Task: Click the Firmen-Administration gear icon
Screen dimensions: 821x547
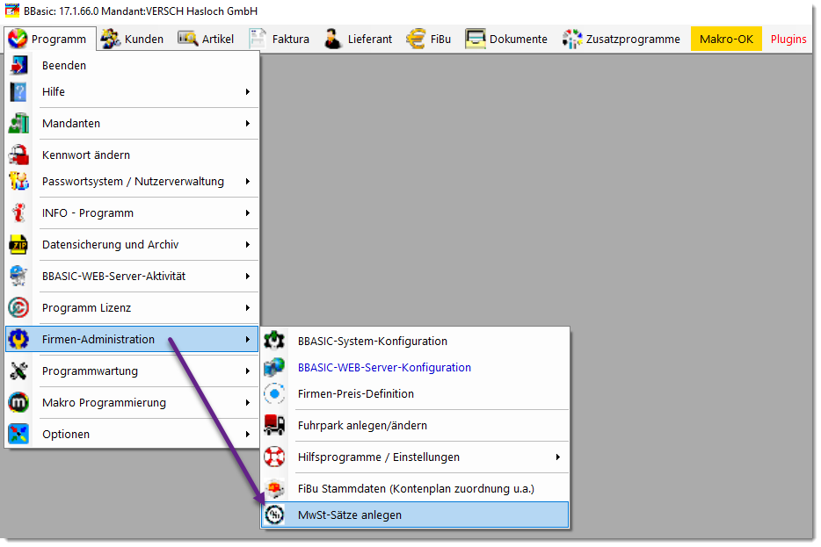Action: pyautogui.click(x=18, y=340)
